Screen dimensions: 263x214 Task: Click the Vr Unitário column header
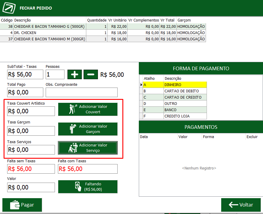click(x=117, y=20)
